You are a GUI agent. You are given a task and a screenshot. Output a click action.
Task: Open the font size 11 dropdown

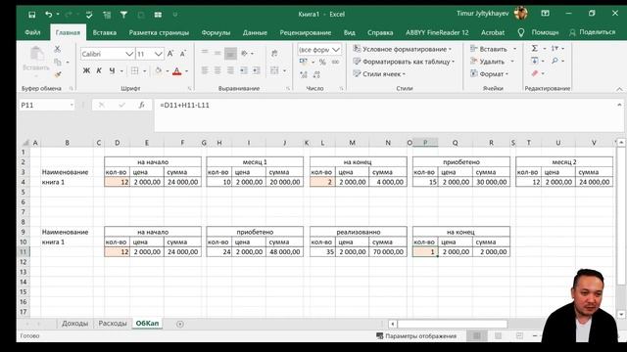[x=159, y=54]
